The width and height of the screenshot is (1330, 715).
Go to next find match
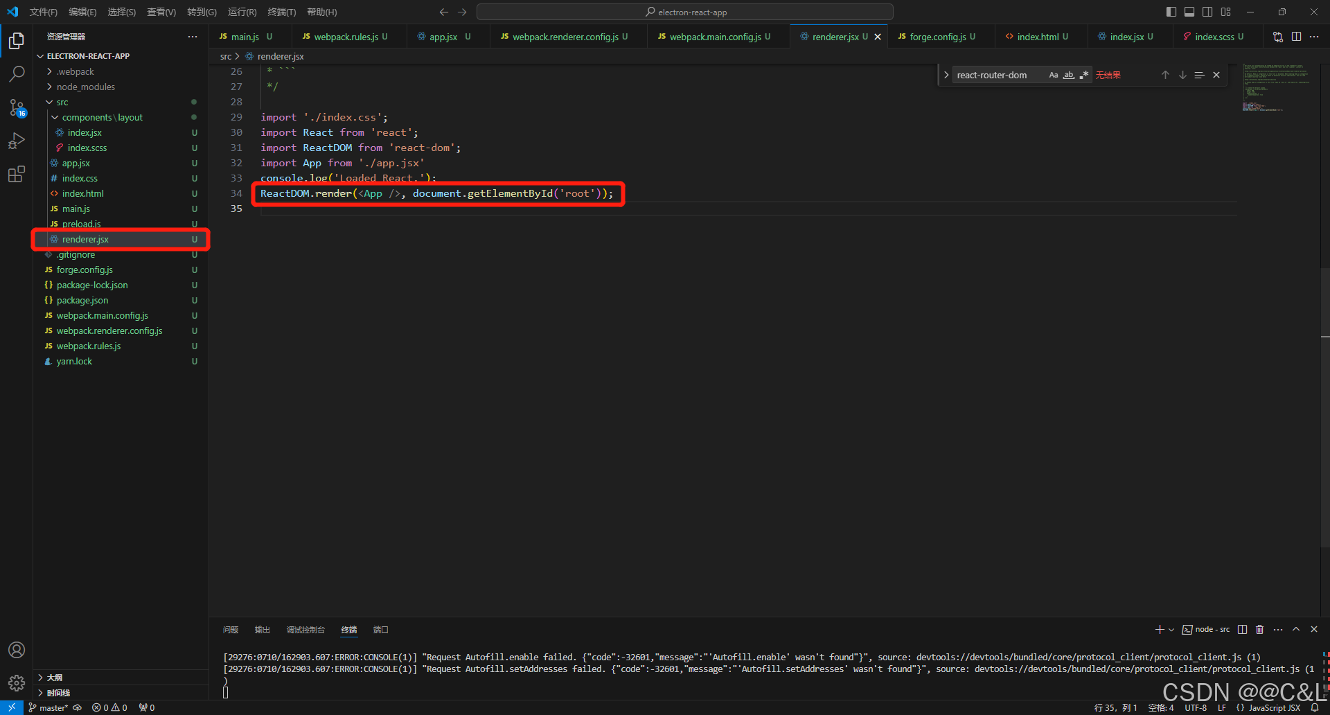[1182, 75]
